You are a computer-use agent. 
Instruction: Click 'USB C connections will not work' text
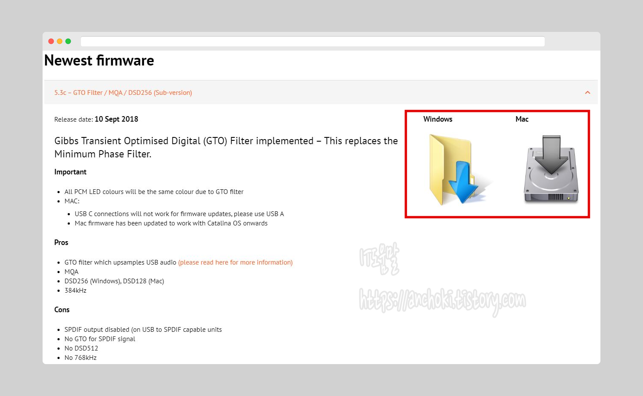point(179,214)
